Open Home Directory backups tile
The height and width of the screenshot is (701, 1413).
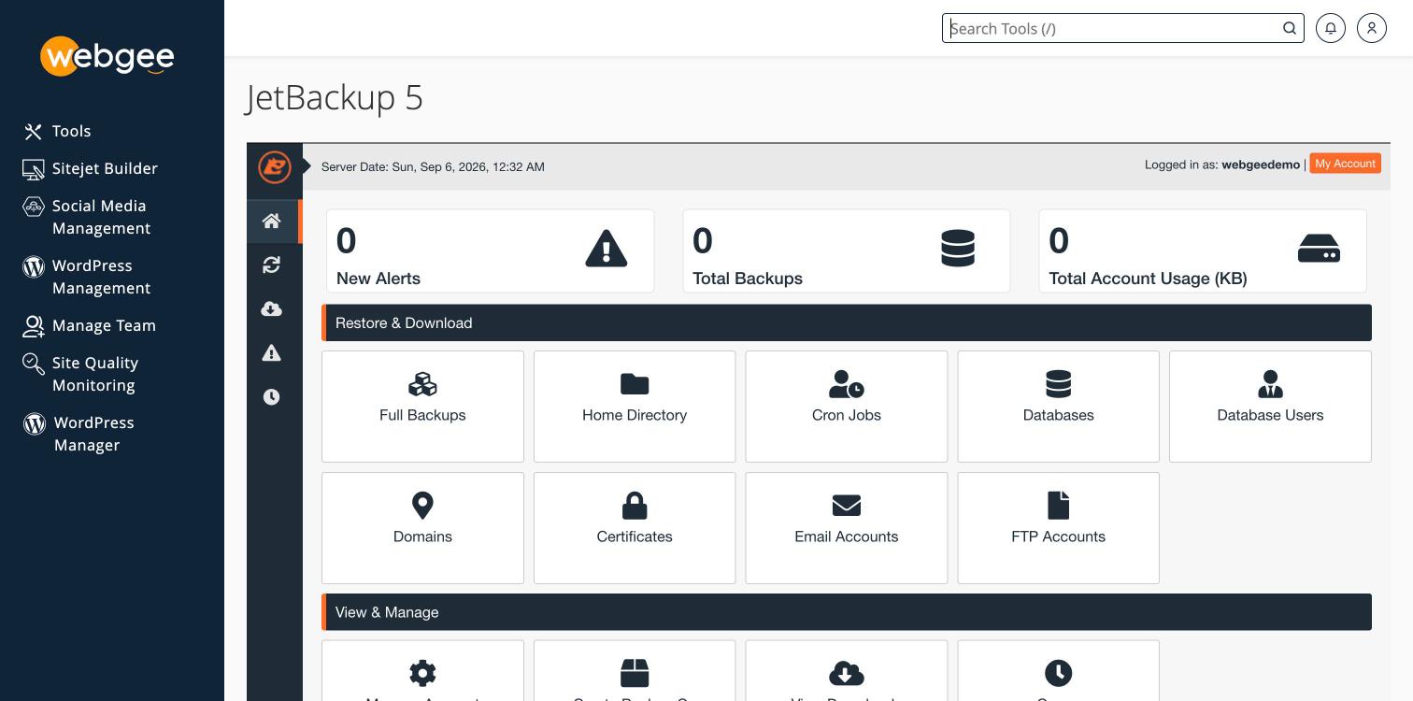tap(635, 407)
